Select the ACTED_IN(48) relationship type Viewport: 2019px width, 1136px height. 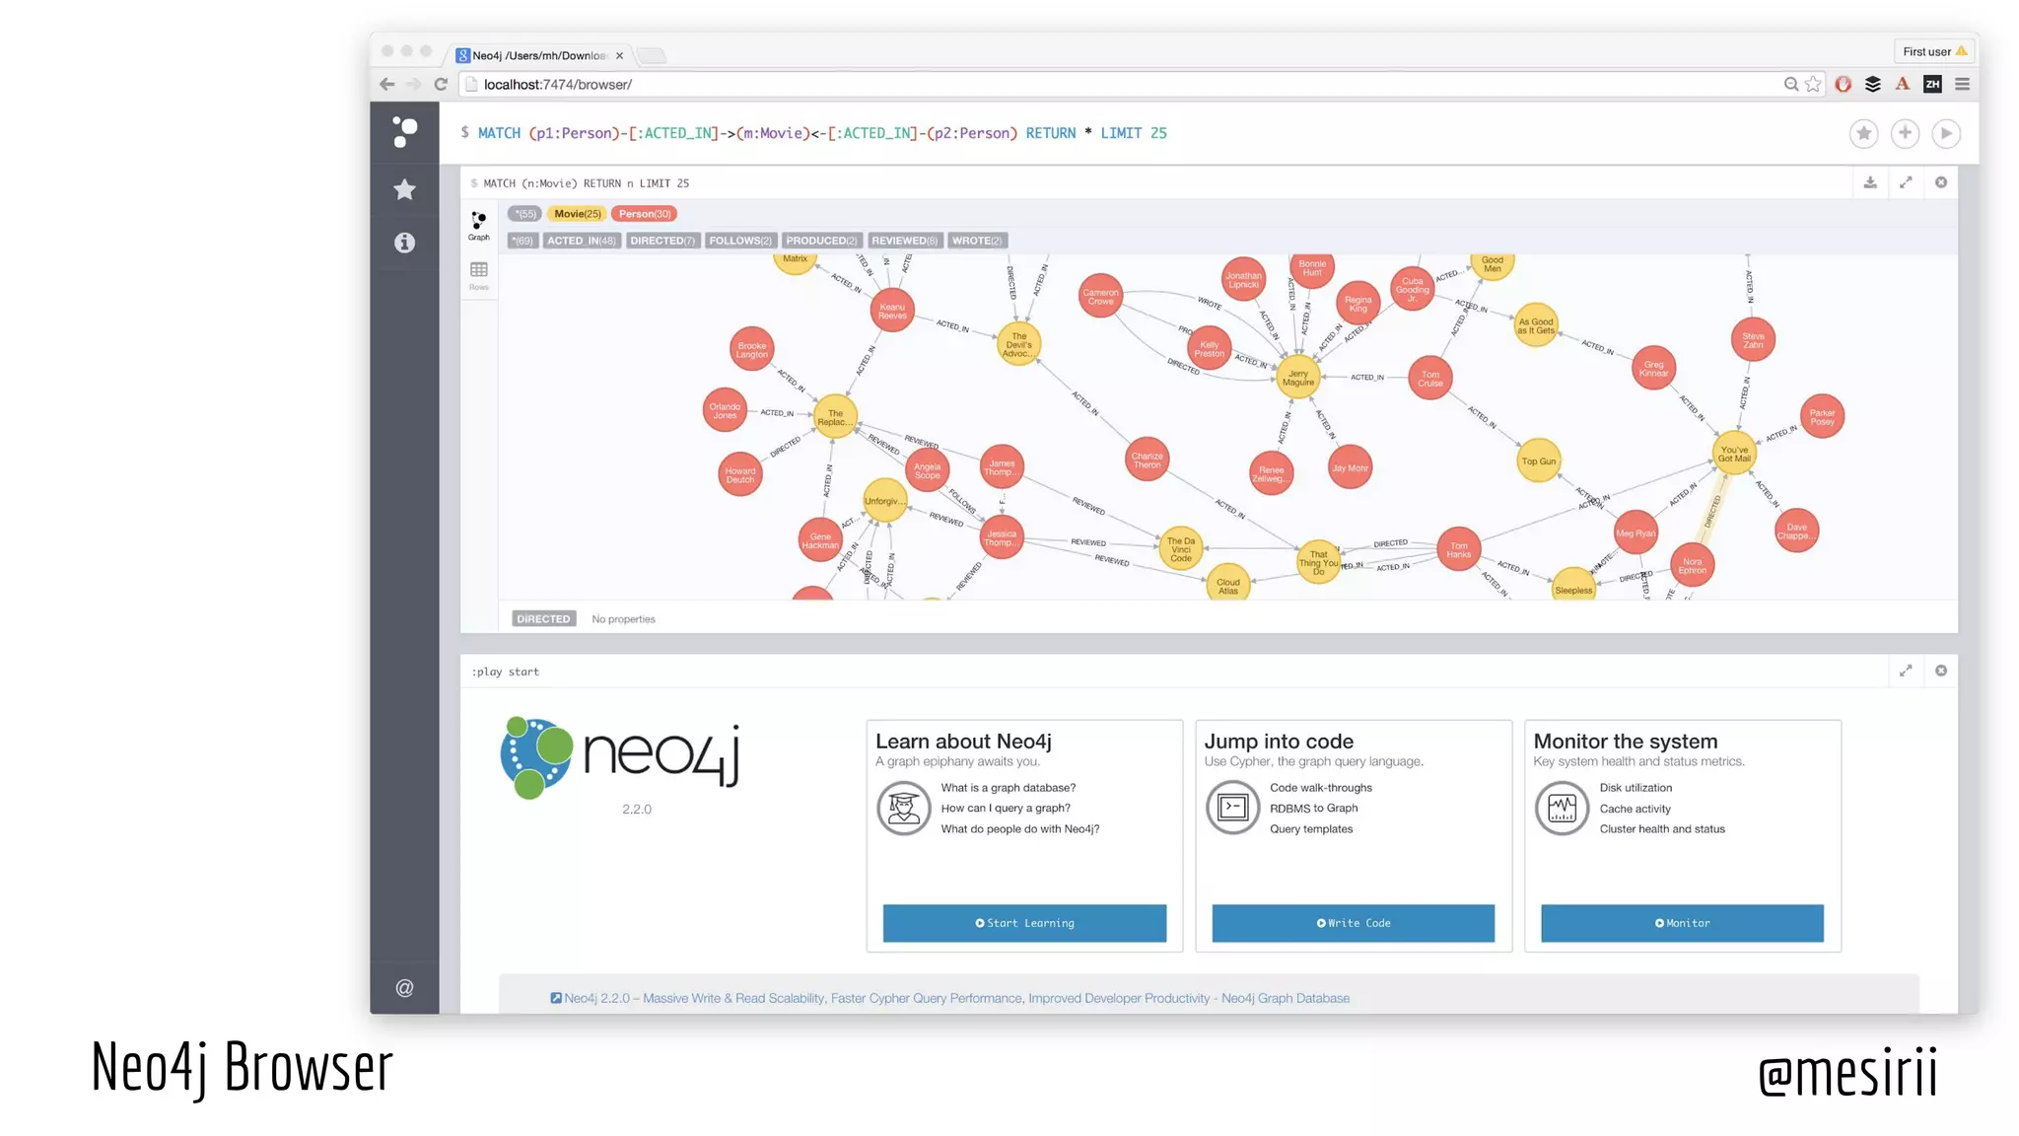[582, 241]
